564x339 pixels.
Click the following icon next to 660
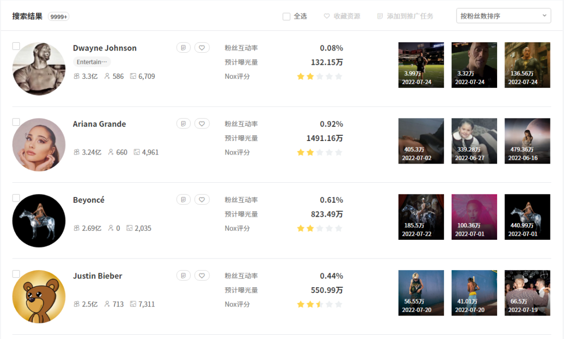pyautogui.click(x=111, y=152)
